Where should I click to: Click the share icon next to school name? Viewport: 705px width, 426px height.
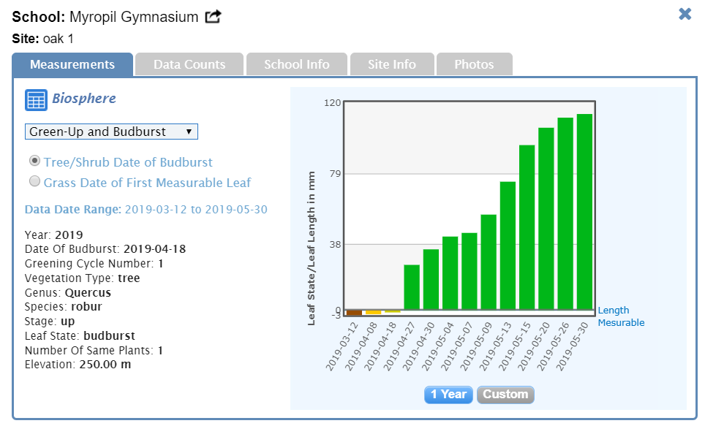[213, 17]
